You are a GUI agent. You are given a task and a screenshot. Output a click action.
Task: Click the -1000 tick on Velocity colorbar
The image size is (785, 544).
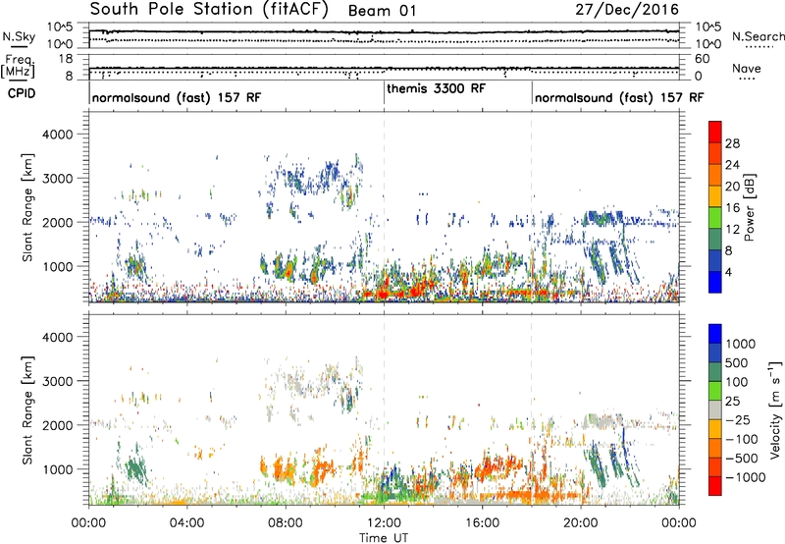pos(745,477)
